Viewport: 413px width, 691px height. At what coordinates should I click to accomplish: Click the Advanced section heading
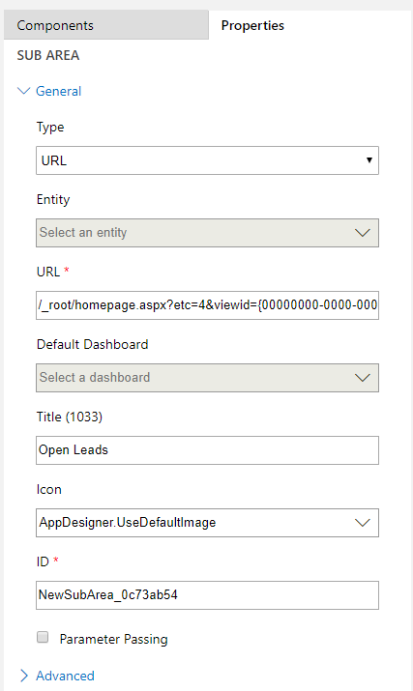pyautogui.click(x=65, y=676)
